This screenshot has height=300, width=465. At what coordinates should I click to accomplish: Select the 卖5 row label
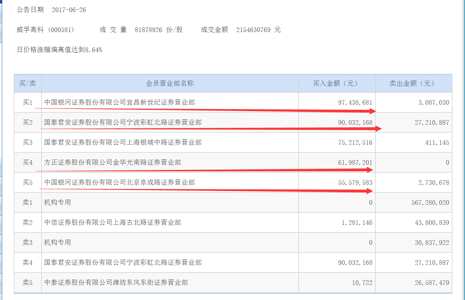point(28,283)
